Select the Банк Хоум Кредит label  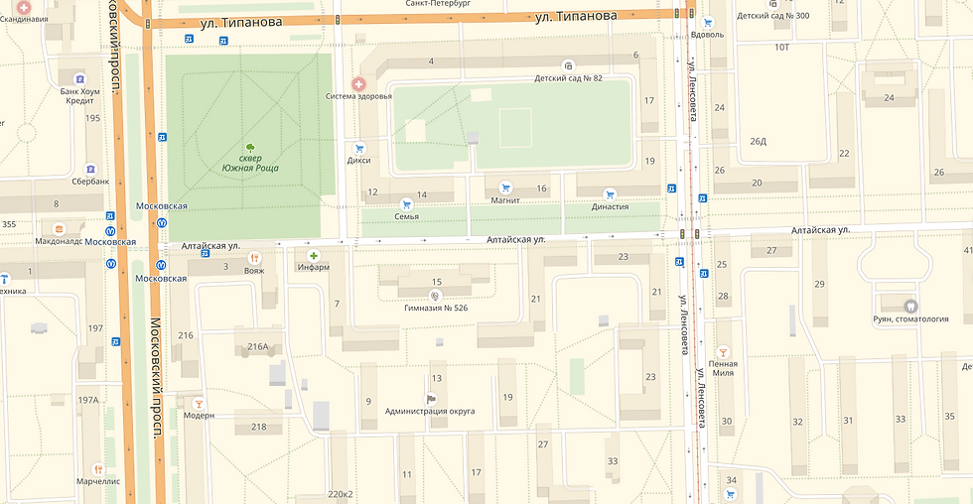[x=79, y=96]
